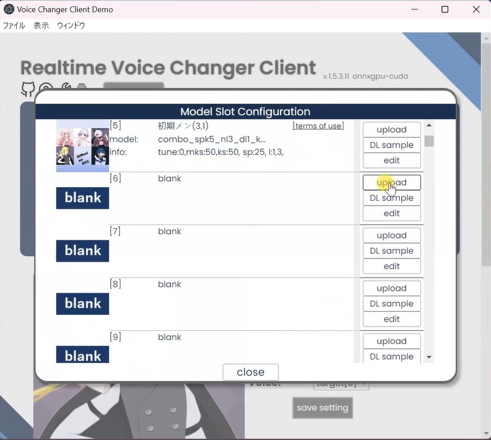Click the slot list scrollbar thumb
The width and height of the screenshot is (491, 440).
point(429,141)
